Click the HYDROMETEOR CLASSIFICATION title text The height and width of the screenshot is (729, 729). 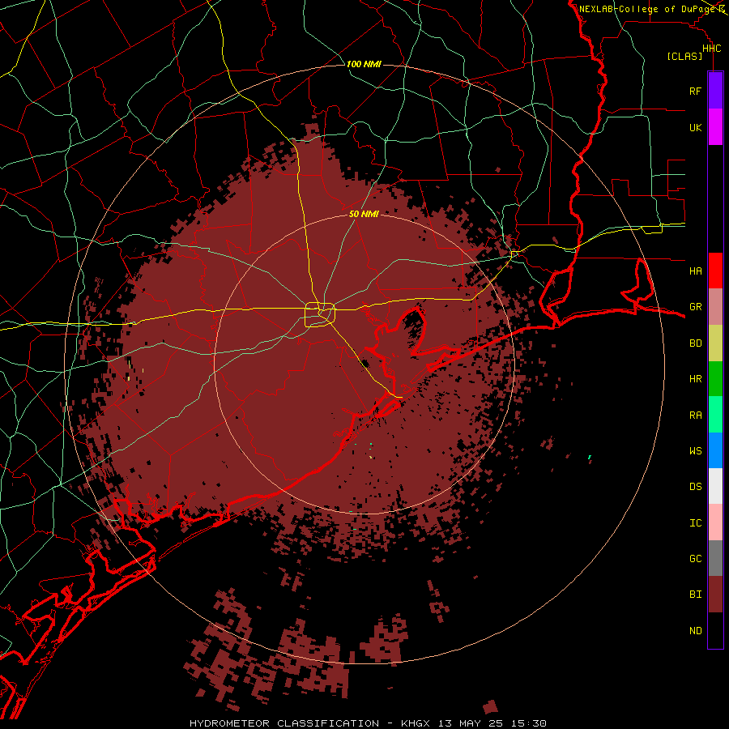coord(284,723)
